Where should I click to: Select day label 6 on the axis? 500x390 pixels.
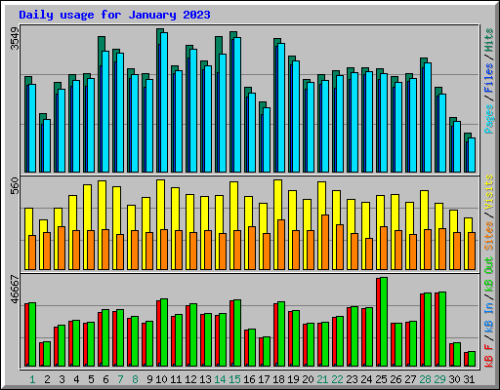[x=105, y=379]
